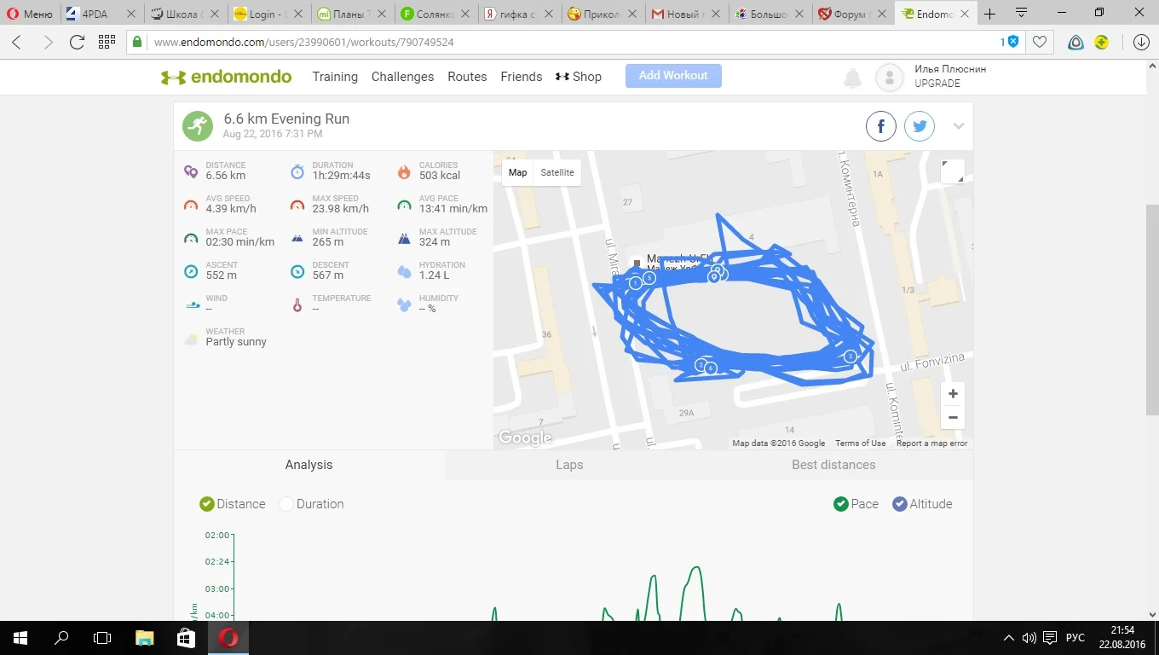Select the Distance axis option
1159x655 pixels.
pos(233,504)
